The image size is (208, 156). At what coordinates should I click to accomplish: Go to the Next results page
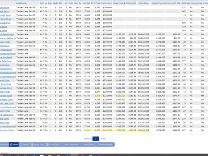click(x=103, y=139)
